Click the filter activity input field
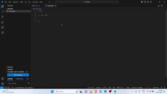 [17, 83]
